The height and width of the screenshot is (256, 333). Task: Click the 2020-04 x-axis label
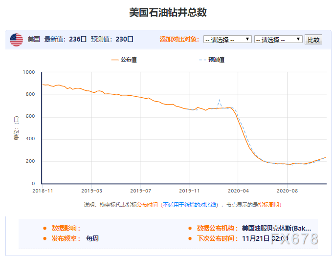coord(238,191)
